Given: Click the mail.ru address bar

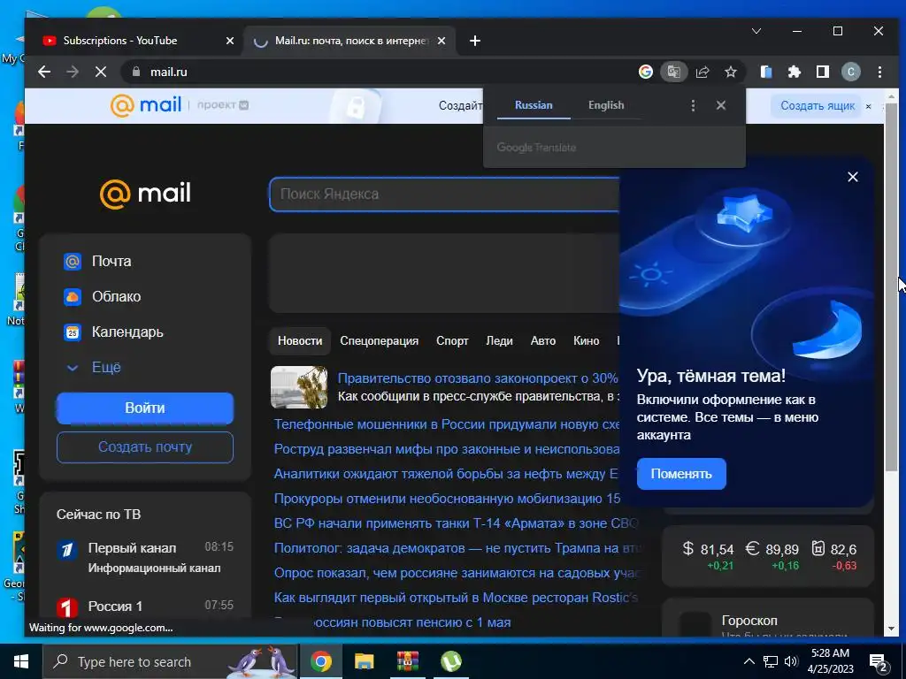Looking at the screenshot, I should 381,72.
